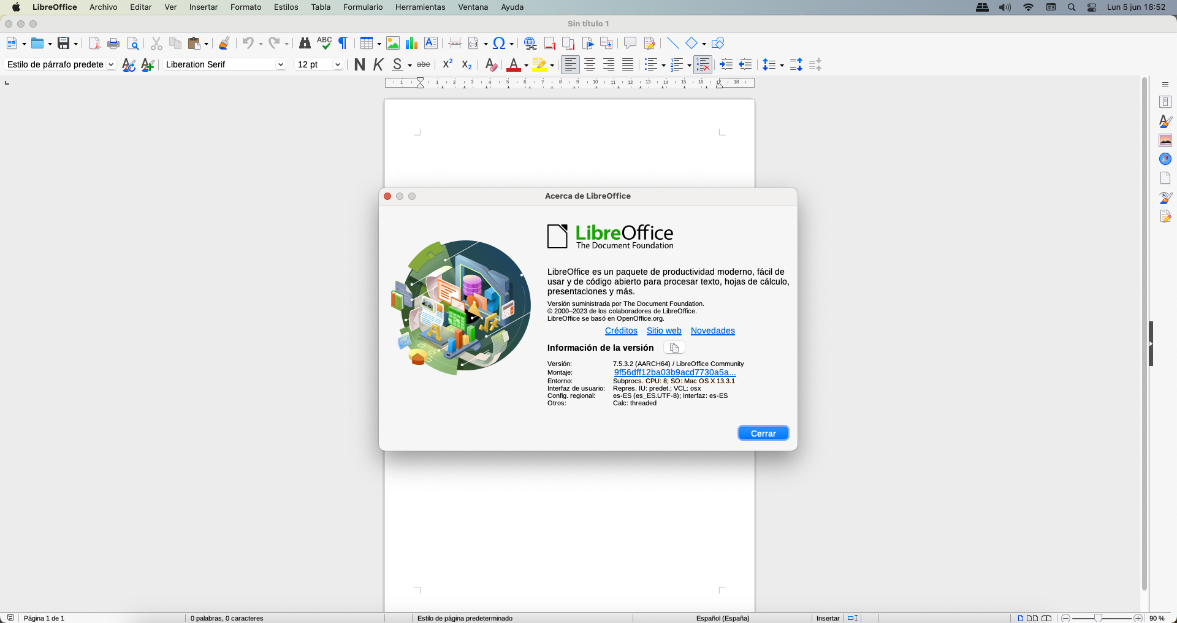Image resolution: width=1177 pixels, height=623 pixels.
Task: Run the spelling check ABC icon
Action: click(x=324, y=43)
